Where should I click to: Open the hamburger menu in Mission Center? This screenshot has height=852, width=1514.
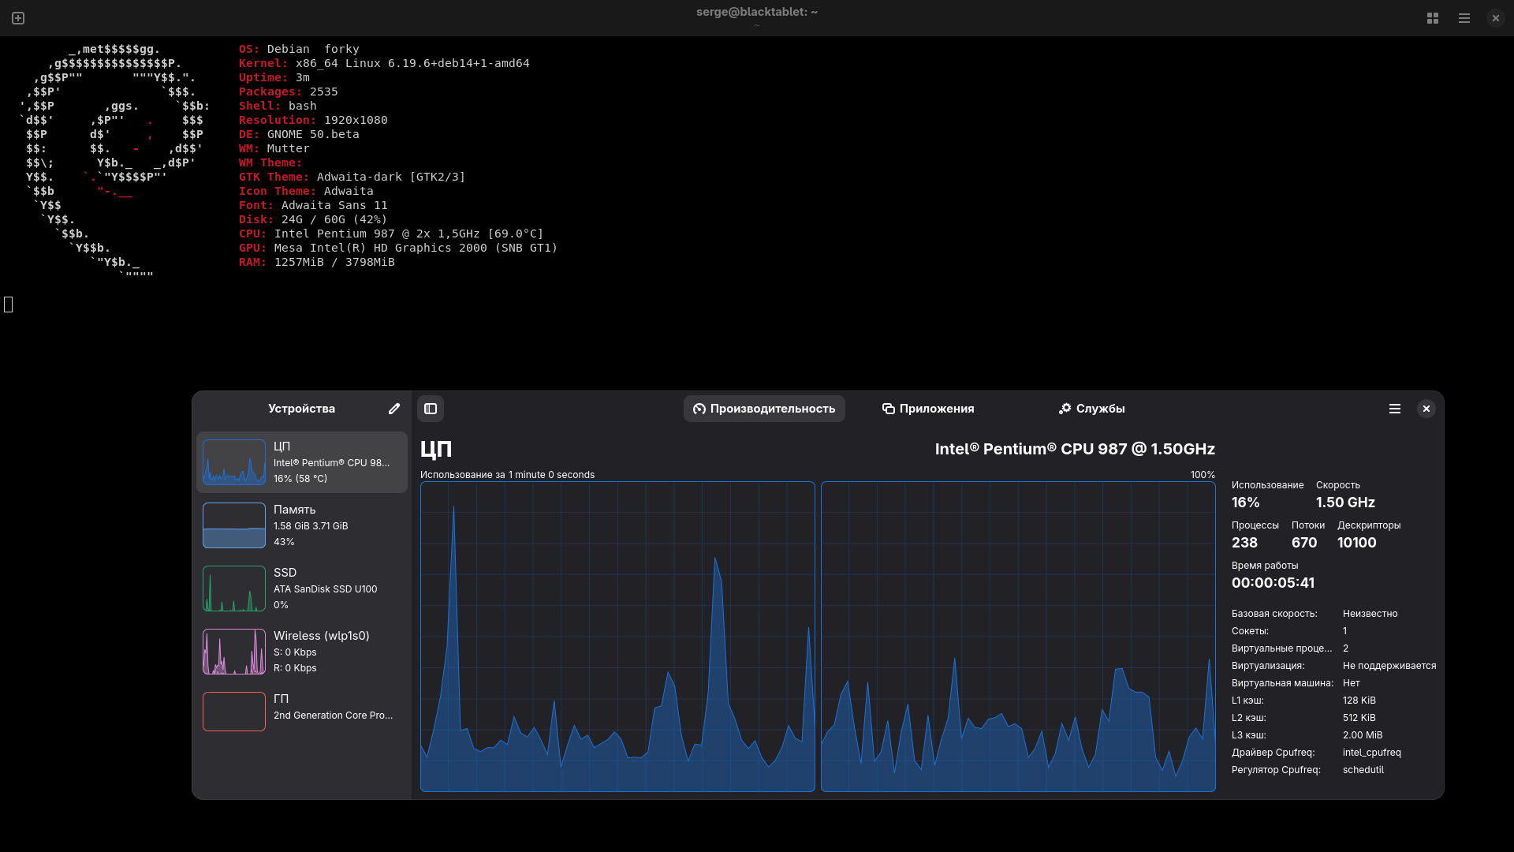pos(1395,409)
